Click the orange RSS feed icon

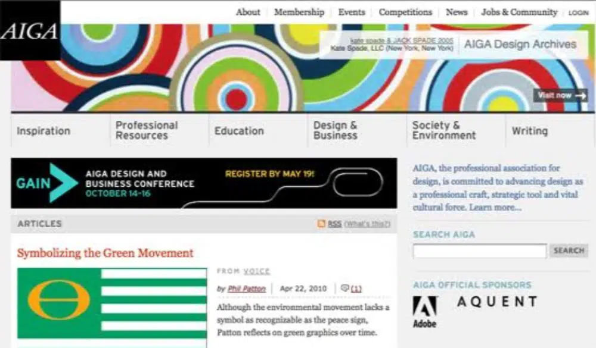tap(322, 224)
